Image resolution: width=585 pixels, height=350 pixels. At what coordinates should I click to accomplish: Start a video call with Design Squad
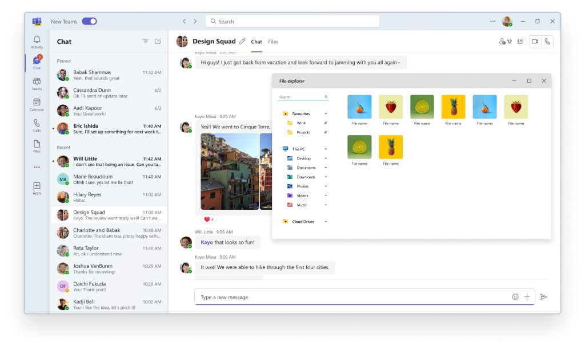535,42
